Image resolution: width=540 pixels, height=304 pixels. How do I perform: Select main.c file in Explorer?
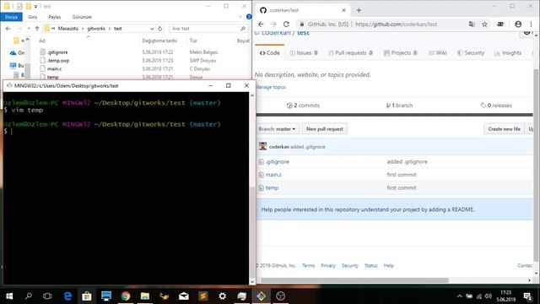(x=54, y=69)
